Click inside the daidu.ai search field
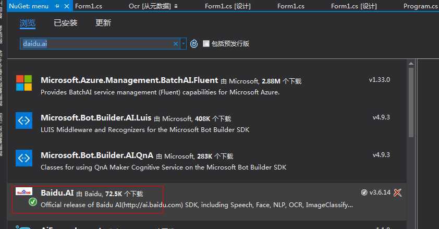The height and width of the screenshot is (229, 439). 96,44
